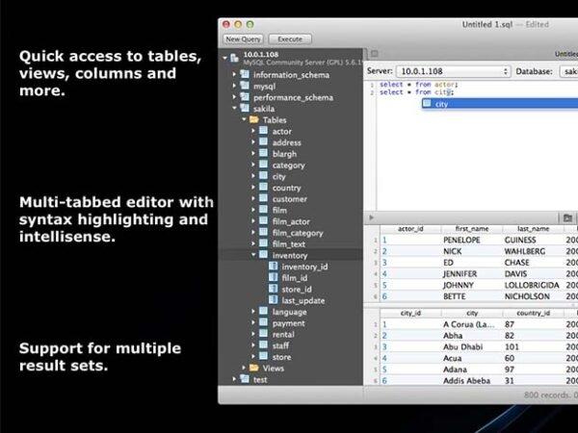
Task: Open the Database dropdown next to Server
Action: (x=568, y=71)
